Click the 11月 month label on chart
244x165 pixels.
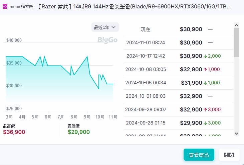tap(113, 117)
